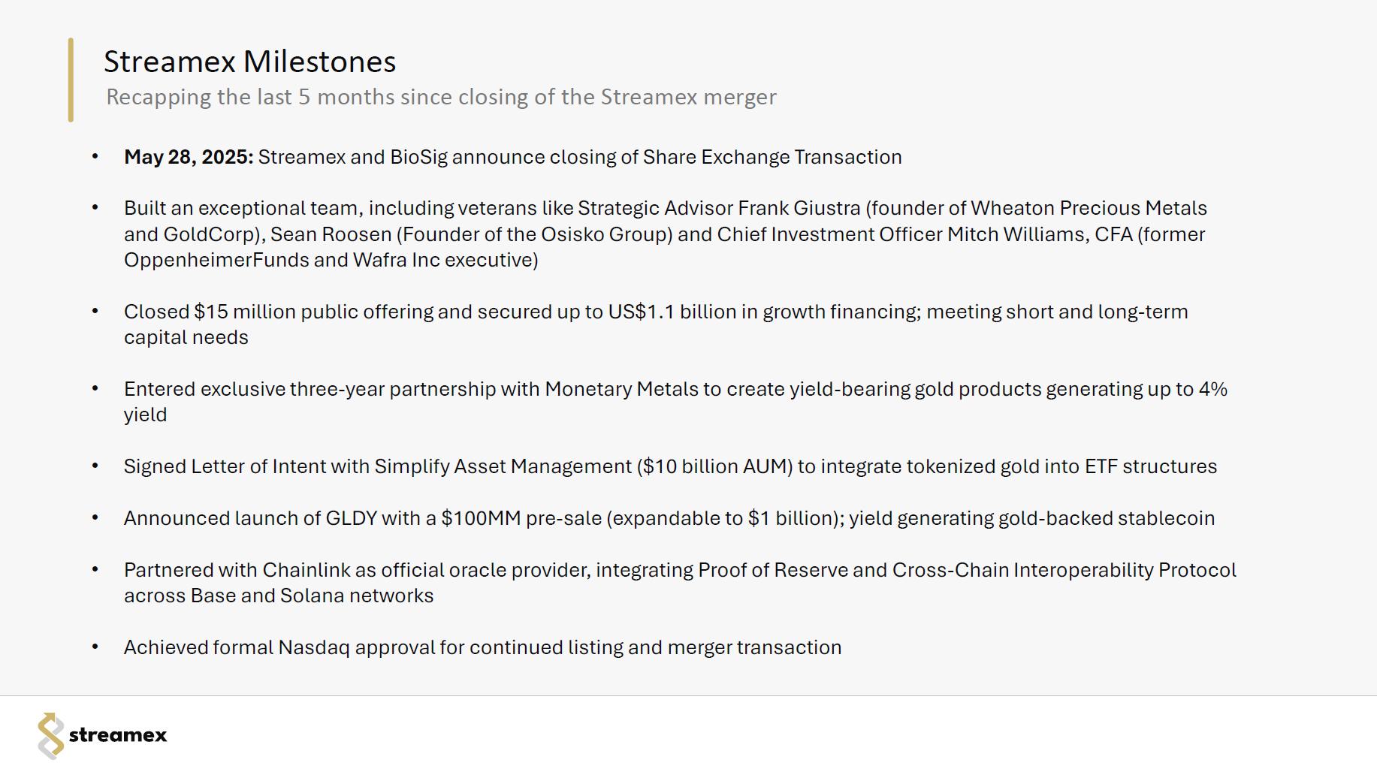1377x775 pixels.
Task: Click the bullet beside "Built an exceptional team"
Action: point(95,207)
